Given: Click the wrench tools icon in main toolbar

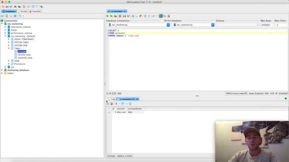Looking at the screenshot, I should pyautogui.click(x=28, y=7).
